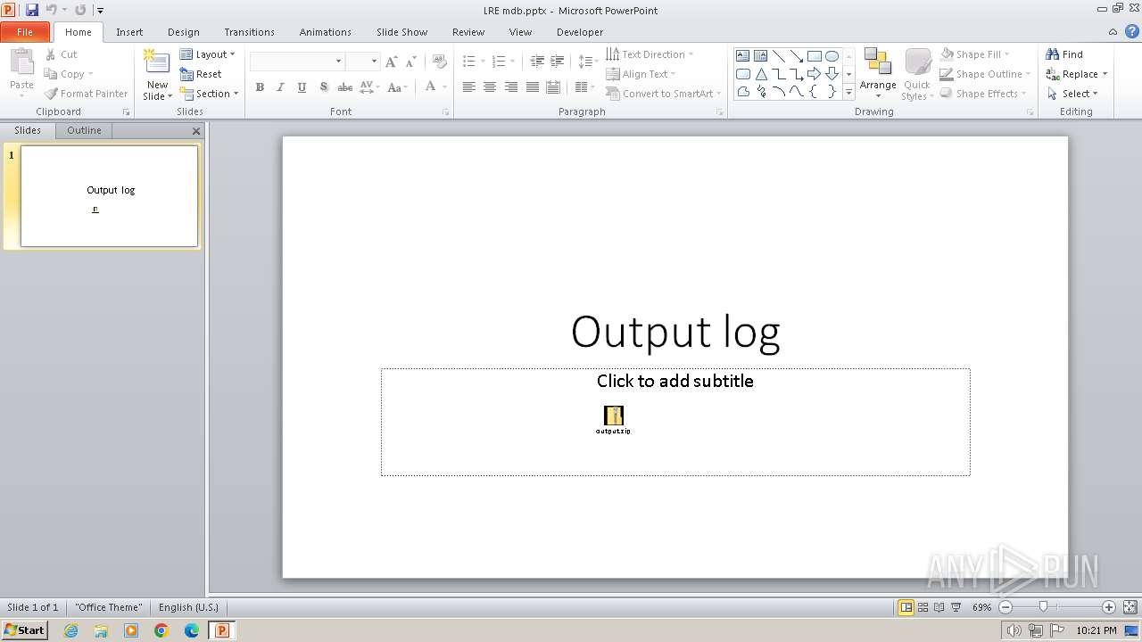Screen dimensions: 1142x642
Task: Start Slide Show view from status bar
Action: pos(956,607)
